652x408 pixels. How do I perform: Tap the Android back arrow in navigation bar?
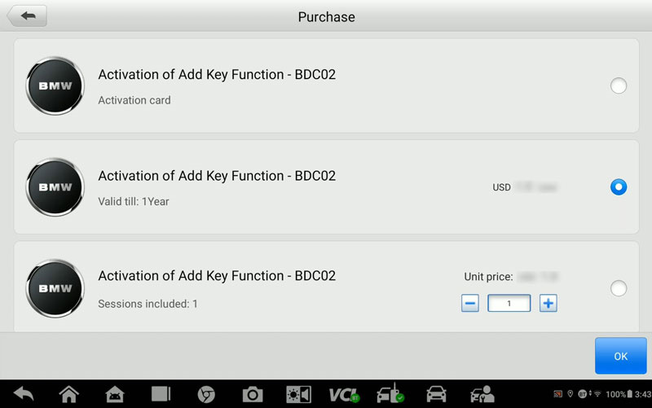pos(24,394)
